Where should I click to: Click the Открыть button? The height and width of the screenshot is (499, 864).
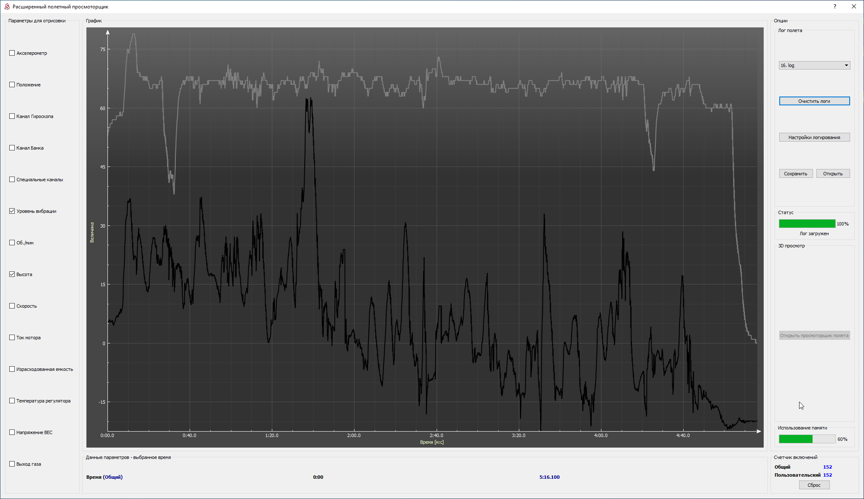click(x=832, y=174)
